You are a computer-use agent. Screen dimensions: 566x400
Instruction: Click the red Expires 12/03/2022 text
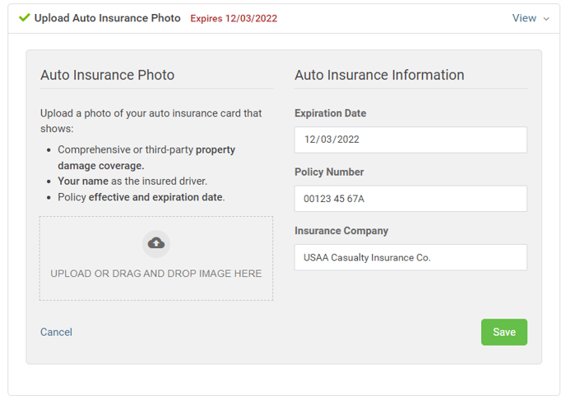(x=234, y=19)
